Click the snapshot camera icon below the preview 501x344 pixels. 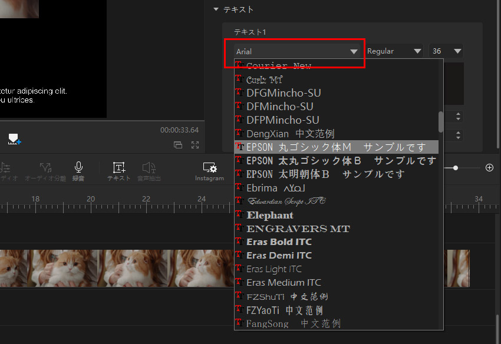coord(13,140)
